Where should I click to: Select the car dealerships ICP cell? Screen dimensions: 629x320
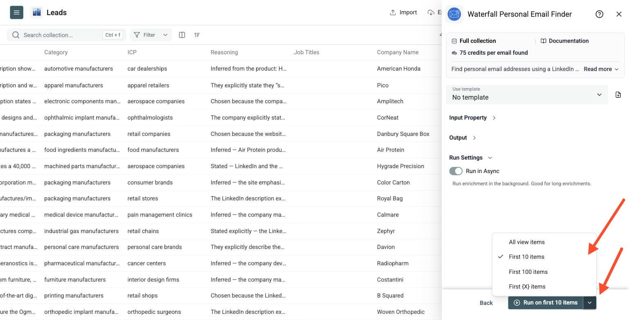(147, 69)
